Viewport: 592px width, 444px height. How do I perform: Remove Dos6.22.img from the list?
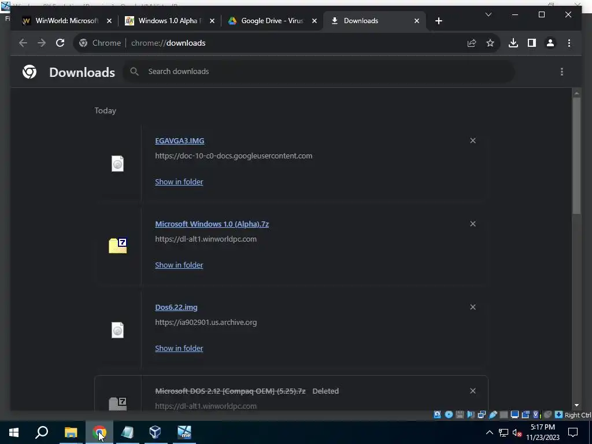(x=473, y=307)
